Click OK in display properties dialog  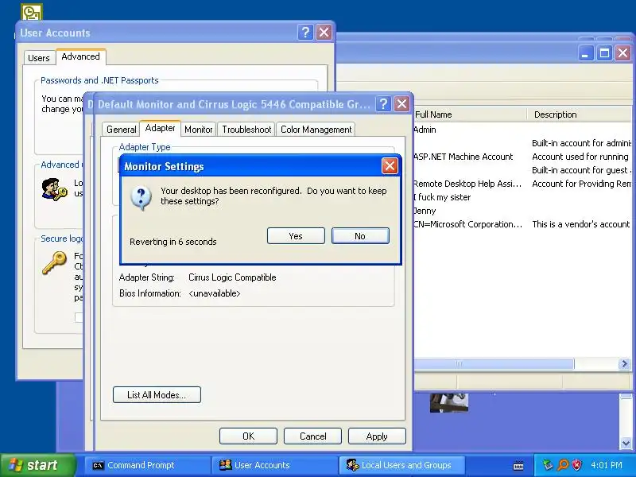tap(248, 436)
